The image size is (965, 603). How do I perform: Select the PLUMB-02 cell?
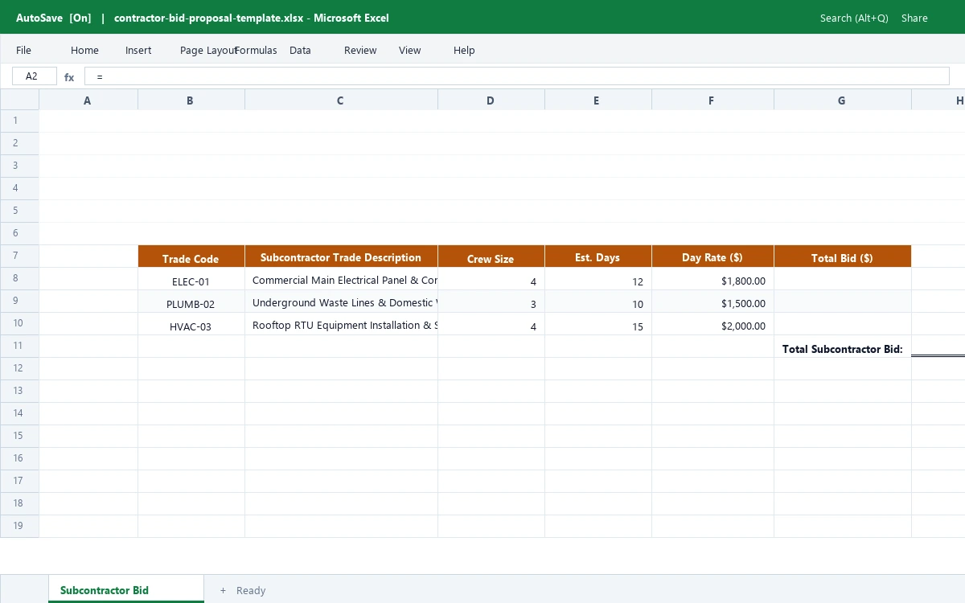[191, 301]
